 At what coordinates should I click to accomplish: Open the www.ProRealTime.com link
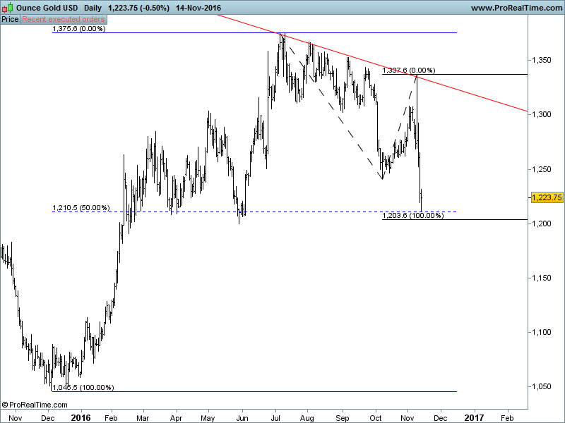tap(515, 8)
